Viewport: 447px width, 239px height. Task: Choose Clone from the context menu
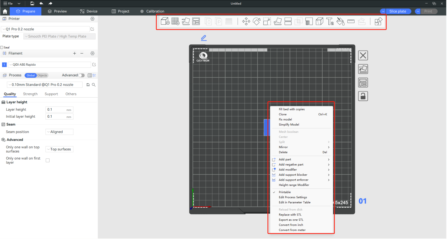pos(283,114)
